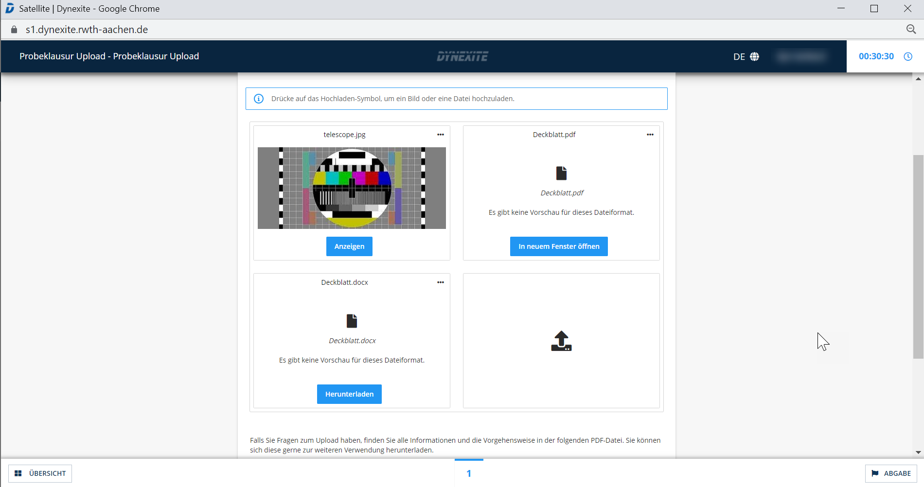Click the italic Deckblatt.pdf label
The width and height of the screenshot is (924, 487).
[x=562, y=193]
